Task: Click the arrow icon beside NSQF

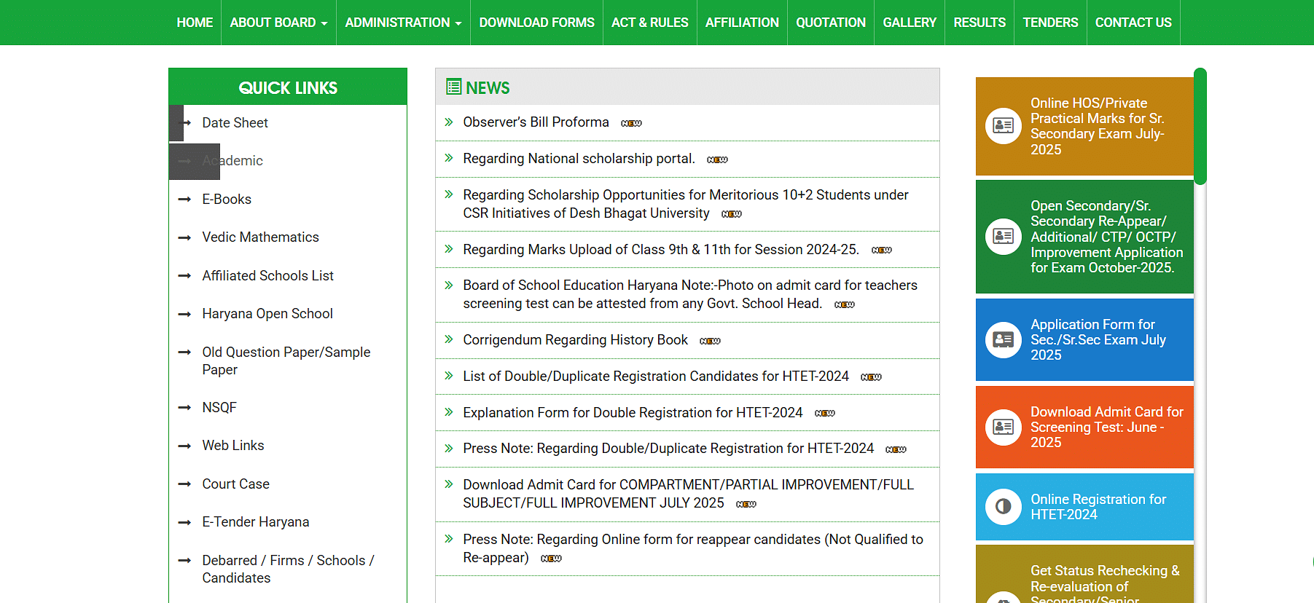Action: coord(185,408)
